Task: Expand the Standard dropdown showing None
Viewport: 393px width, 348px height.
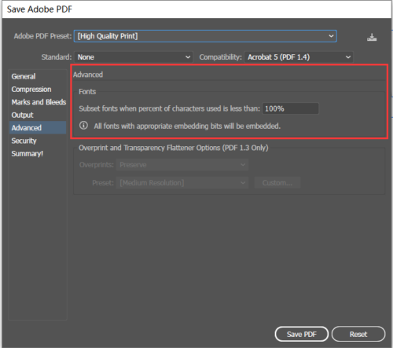Action: pyautogui.click(x=134, y=57)
